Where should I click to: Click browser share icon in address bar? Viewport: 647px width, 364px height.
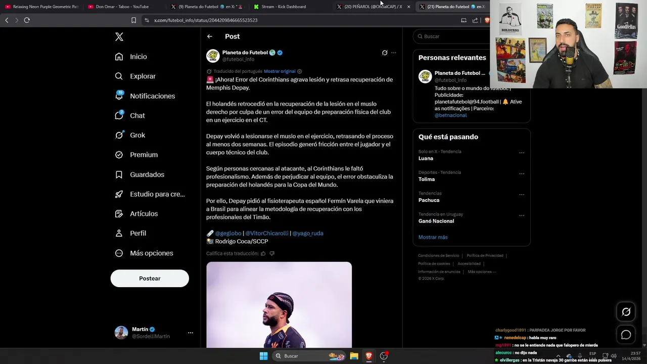pos(475,20)
